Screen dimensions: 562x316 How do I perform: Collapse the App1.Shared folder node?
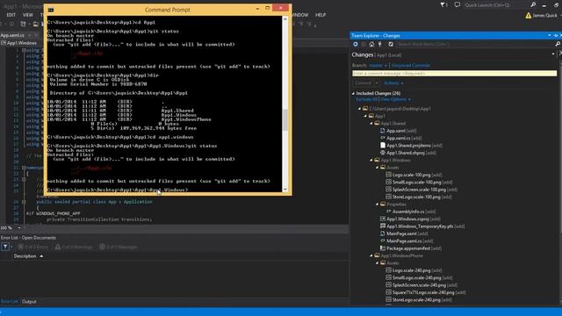[x=371, y=123]
